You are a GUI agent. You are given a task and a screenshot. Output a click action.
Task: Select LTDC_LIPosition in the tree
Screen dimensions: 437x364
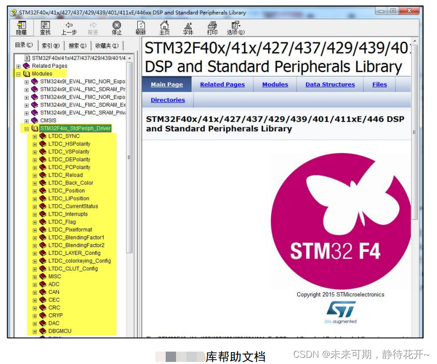(68, 199)
